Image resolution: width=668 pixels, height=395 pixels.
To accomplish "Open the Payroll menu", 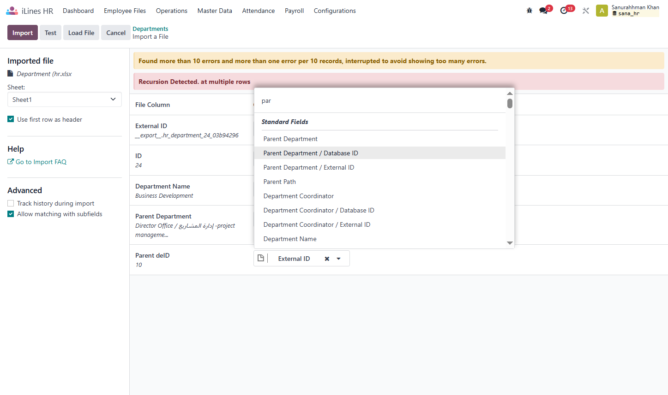I will [x=294, y=11].
